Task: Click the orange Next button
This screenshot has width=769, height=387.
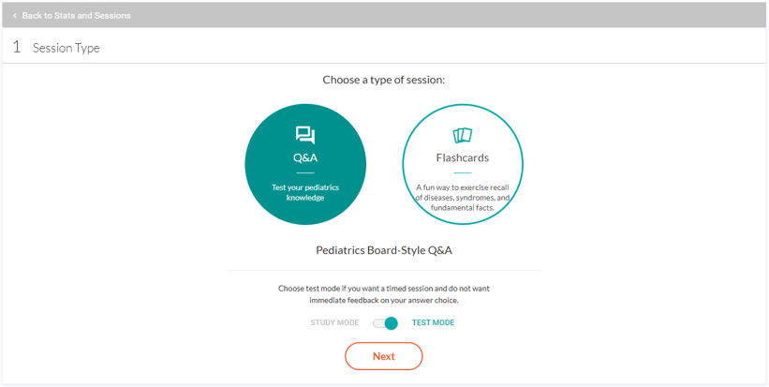Action: [383, 356]
